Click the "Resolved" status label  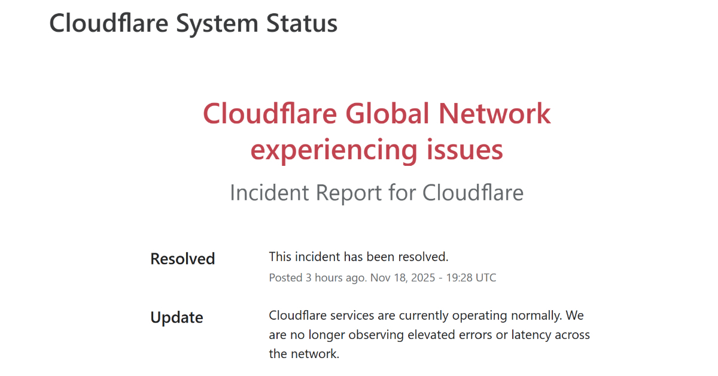coord(182,259)
